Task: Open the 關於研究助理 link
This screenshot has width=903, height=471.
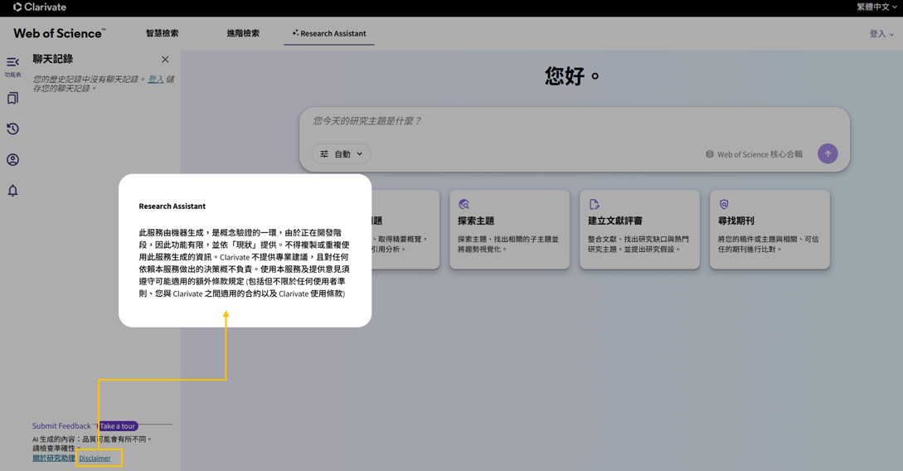Action: pos(54,459)
